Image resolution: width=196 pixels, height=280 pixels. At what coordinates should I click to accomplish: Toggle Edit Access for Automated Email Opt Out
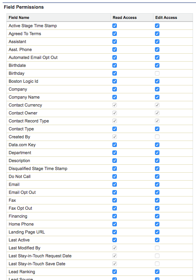click(157, 57)
